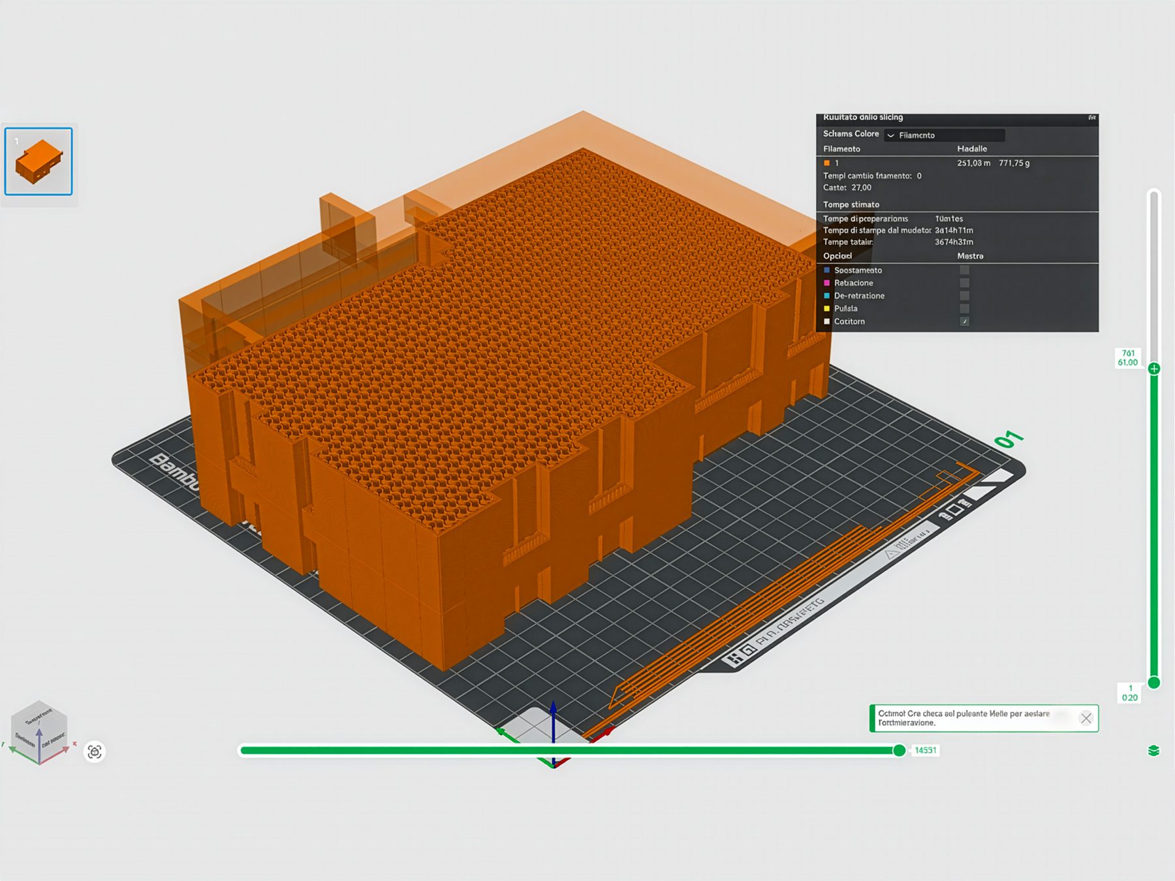Image resolution: width=1175 pixels, height=881 pixels.
Task: Click the Tompe stimato section header
Action: 851,204
